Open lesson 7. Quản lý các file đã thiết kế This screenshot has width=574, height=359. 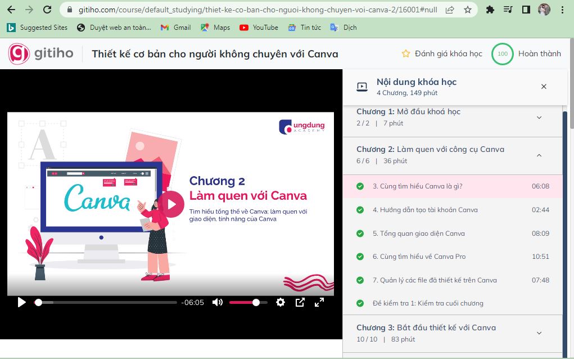pyautogui.click(x=453, y=280)
